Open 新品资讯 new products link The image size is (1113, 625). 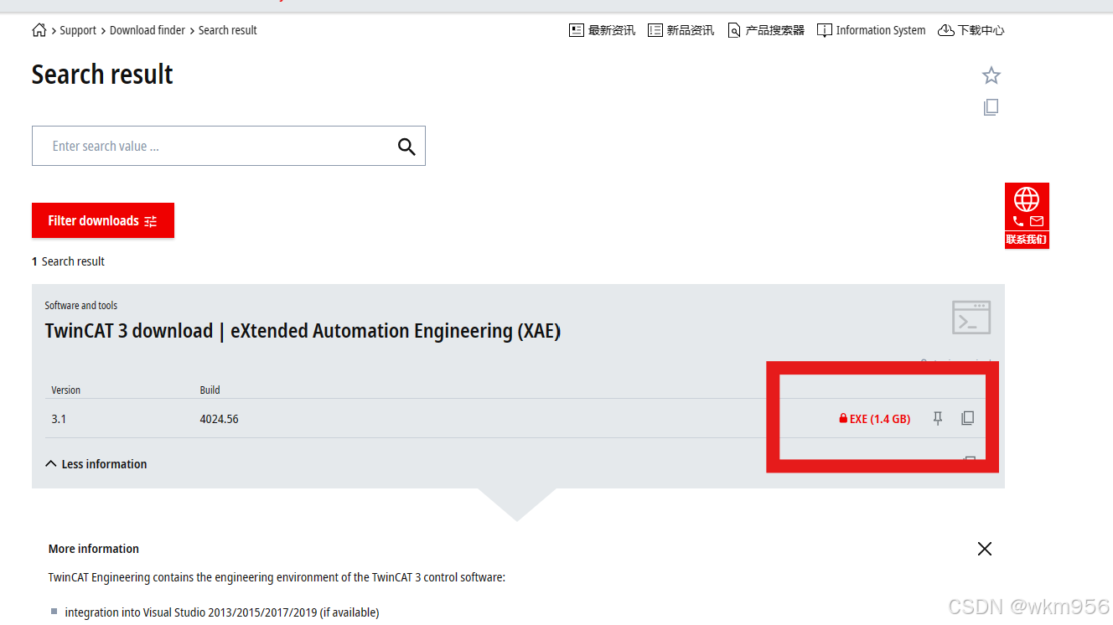point(681,30)
